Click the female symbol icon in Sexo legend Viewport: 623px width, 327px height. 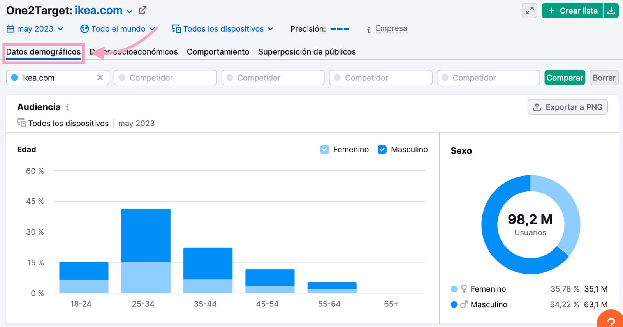point(464,289)
